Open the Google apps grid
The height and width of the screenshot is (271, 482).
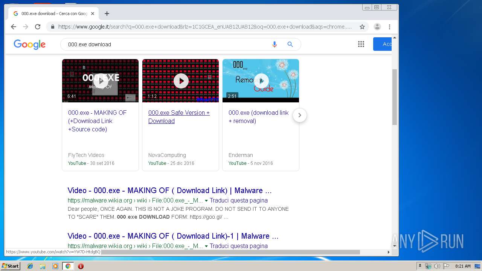(x=361, y=44)
